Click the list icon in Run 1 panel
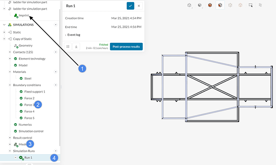This screenshot has width=276, height=165. click(x=68, y=46)
